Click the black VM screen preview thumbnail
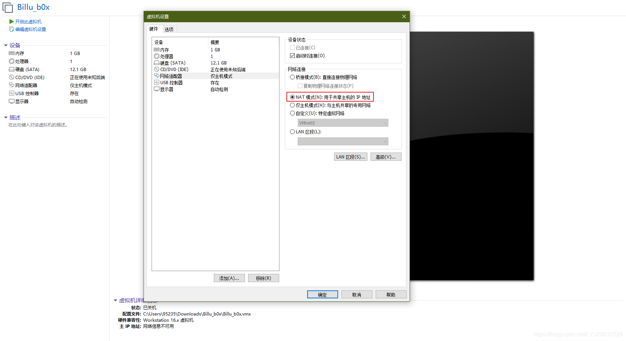This screenshot has width=626, height=341. pos(472,156)
